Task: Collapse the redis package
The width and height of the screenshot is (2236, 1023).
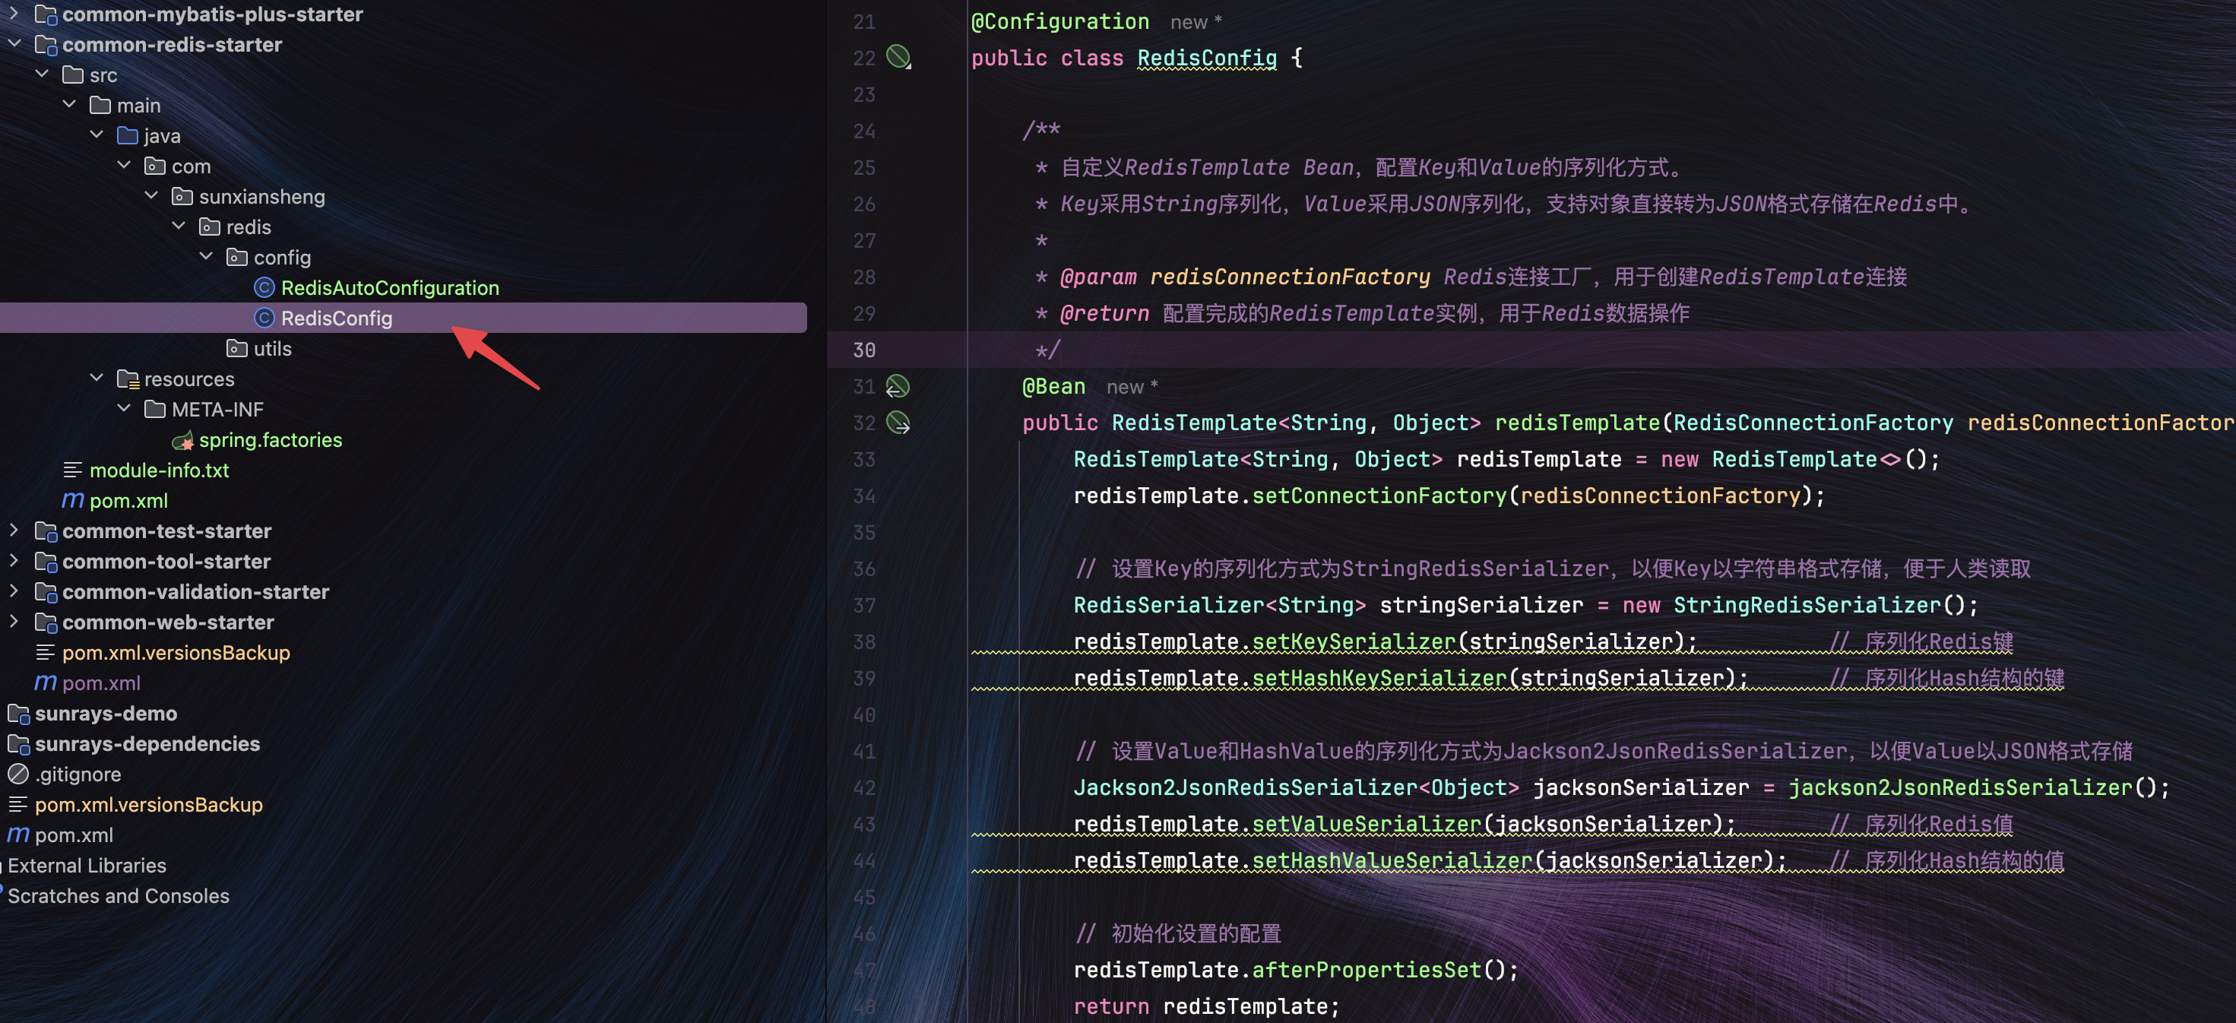Action: tap(179, 226)
